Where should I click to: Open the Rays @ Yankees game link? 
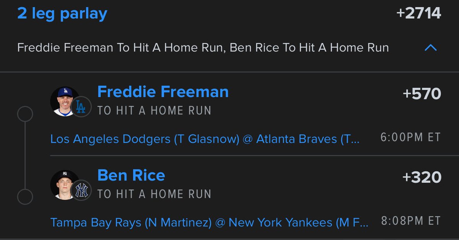tap(209, 222)
